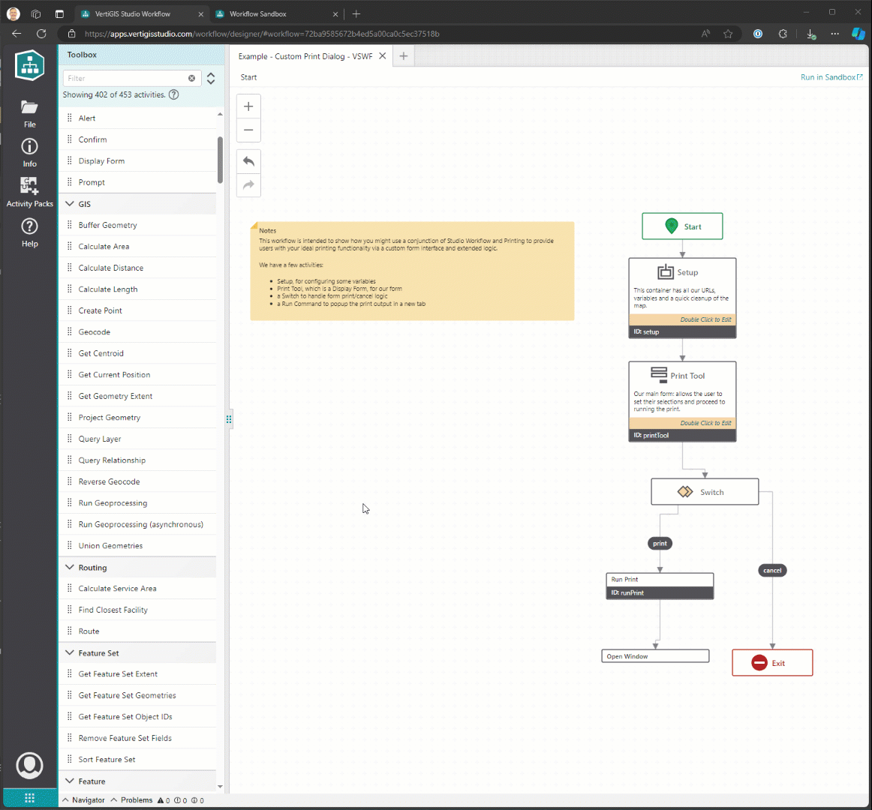The width and height of the screenshot is (872, 810).
Task: Add a new workflow tab
Action: point(404,55)
